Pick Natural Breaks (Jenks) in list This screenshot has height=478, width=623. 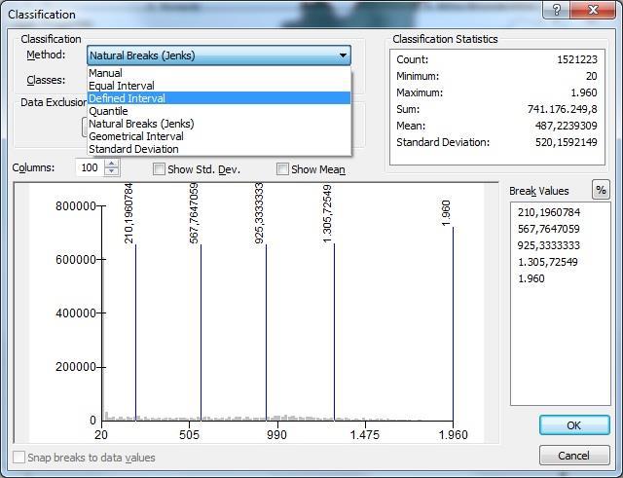point(219,124)
